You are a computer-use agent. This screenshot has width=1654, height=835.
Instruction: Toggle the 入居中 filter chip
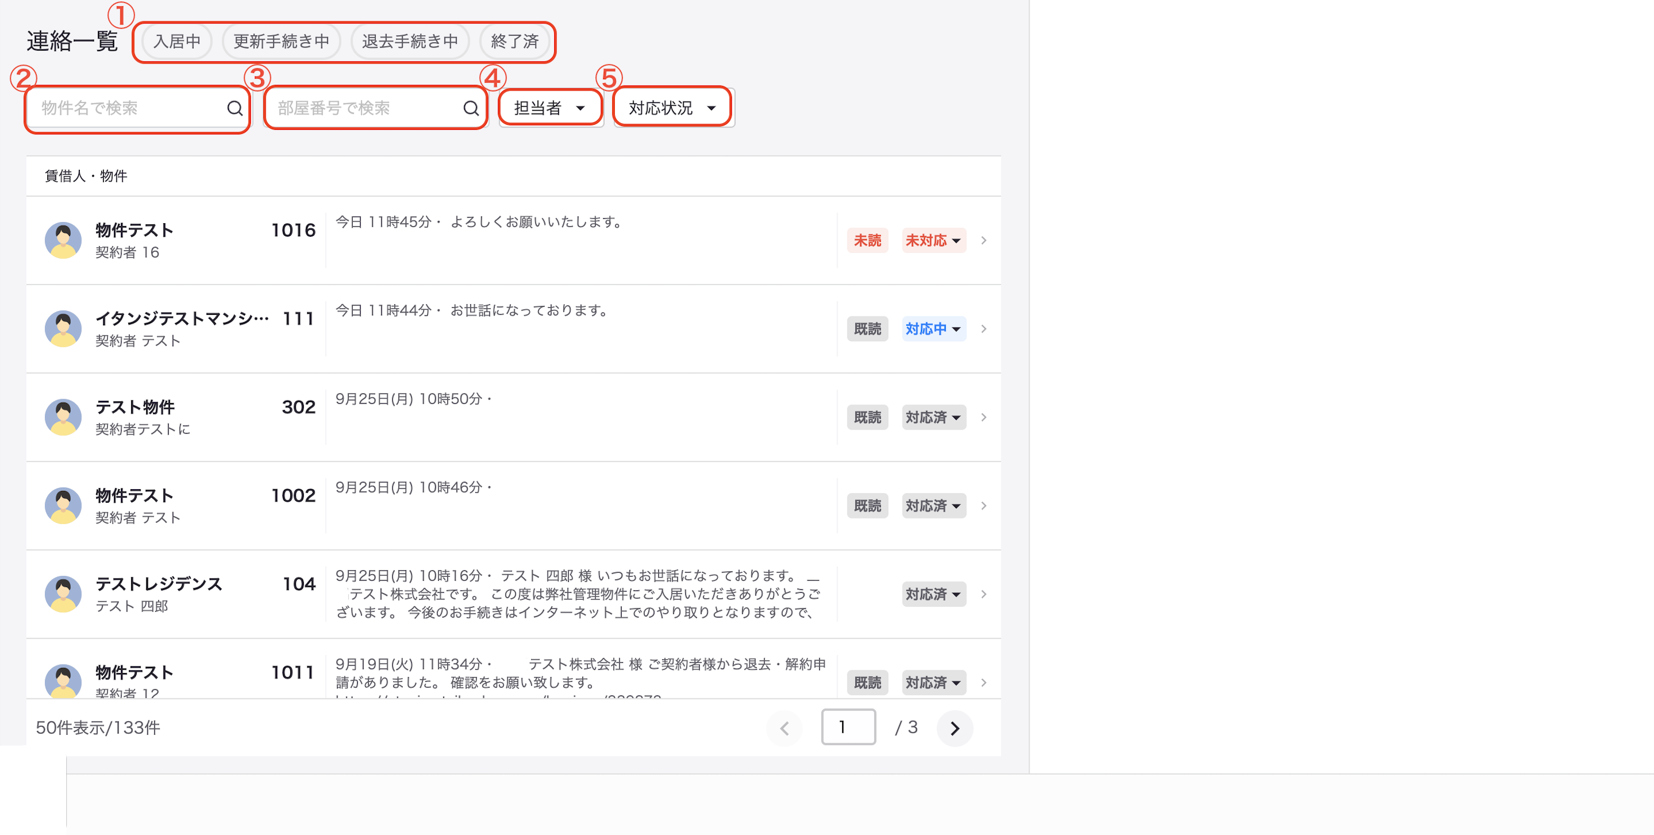coord(177,42)
